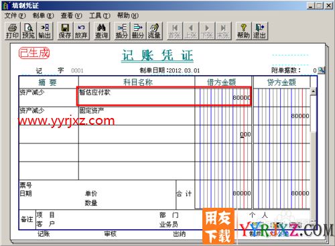This screenshot has height=246, width=335.
Task: Exit via the 退出 toolbar icon
Action: tap(260, 31)
